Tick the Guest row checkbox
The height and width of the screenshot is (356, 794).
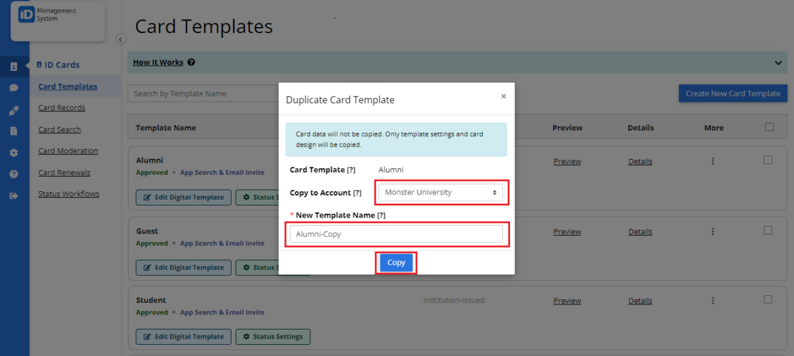[x=768, y=230]
